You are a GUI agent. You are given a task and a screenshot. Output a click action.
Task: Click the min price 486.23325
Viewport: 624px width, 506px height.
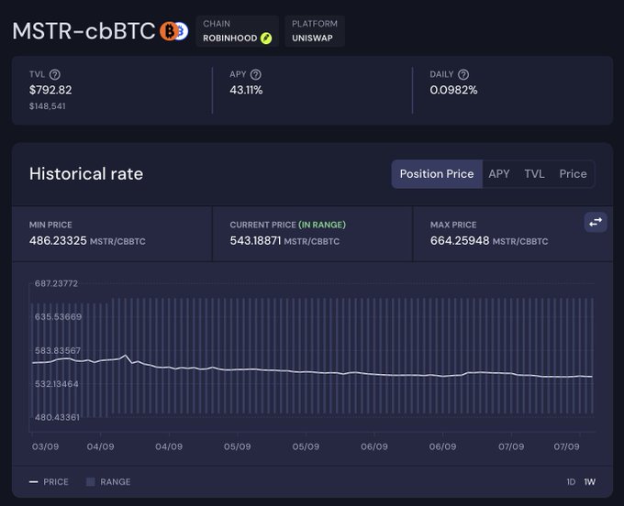58,240
